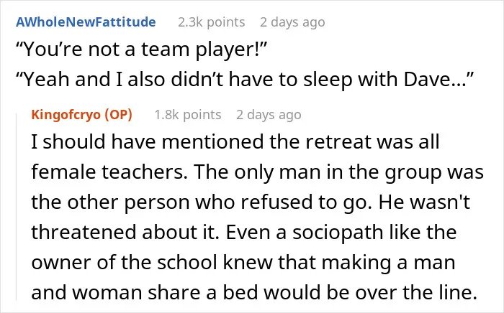Click the "didn't have to sleep with Dave" line
The width and height of the screenshot is (504, 313).
click(x=245, y=79)
